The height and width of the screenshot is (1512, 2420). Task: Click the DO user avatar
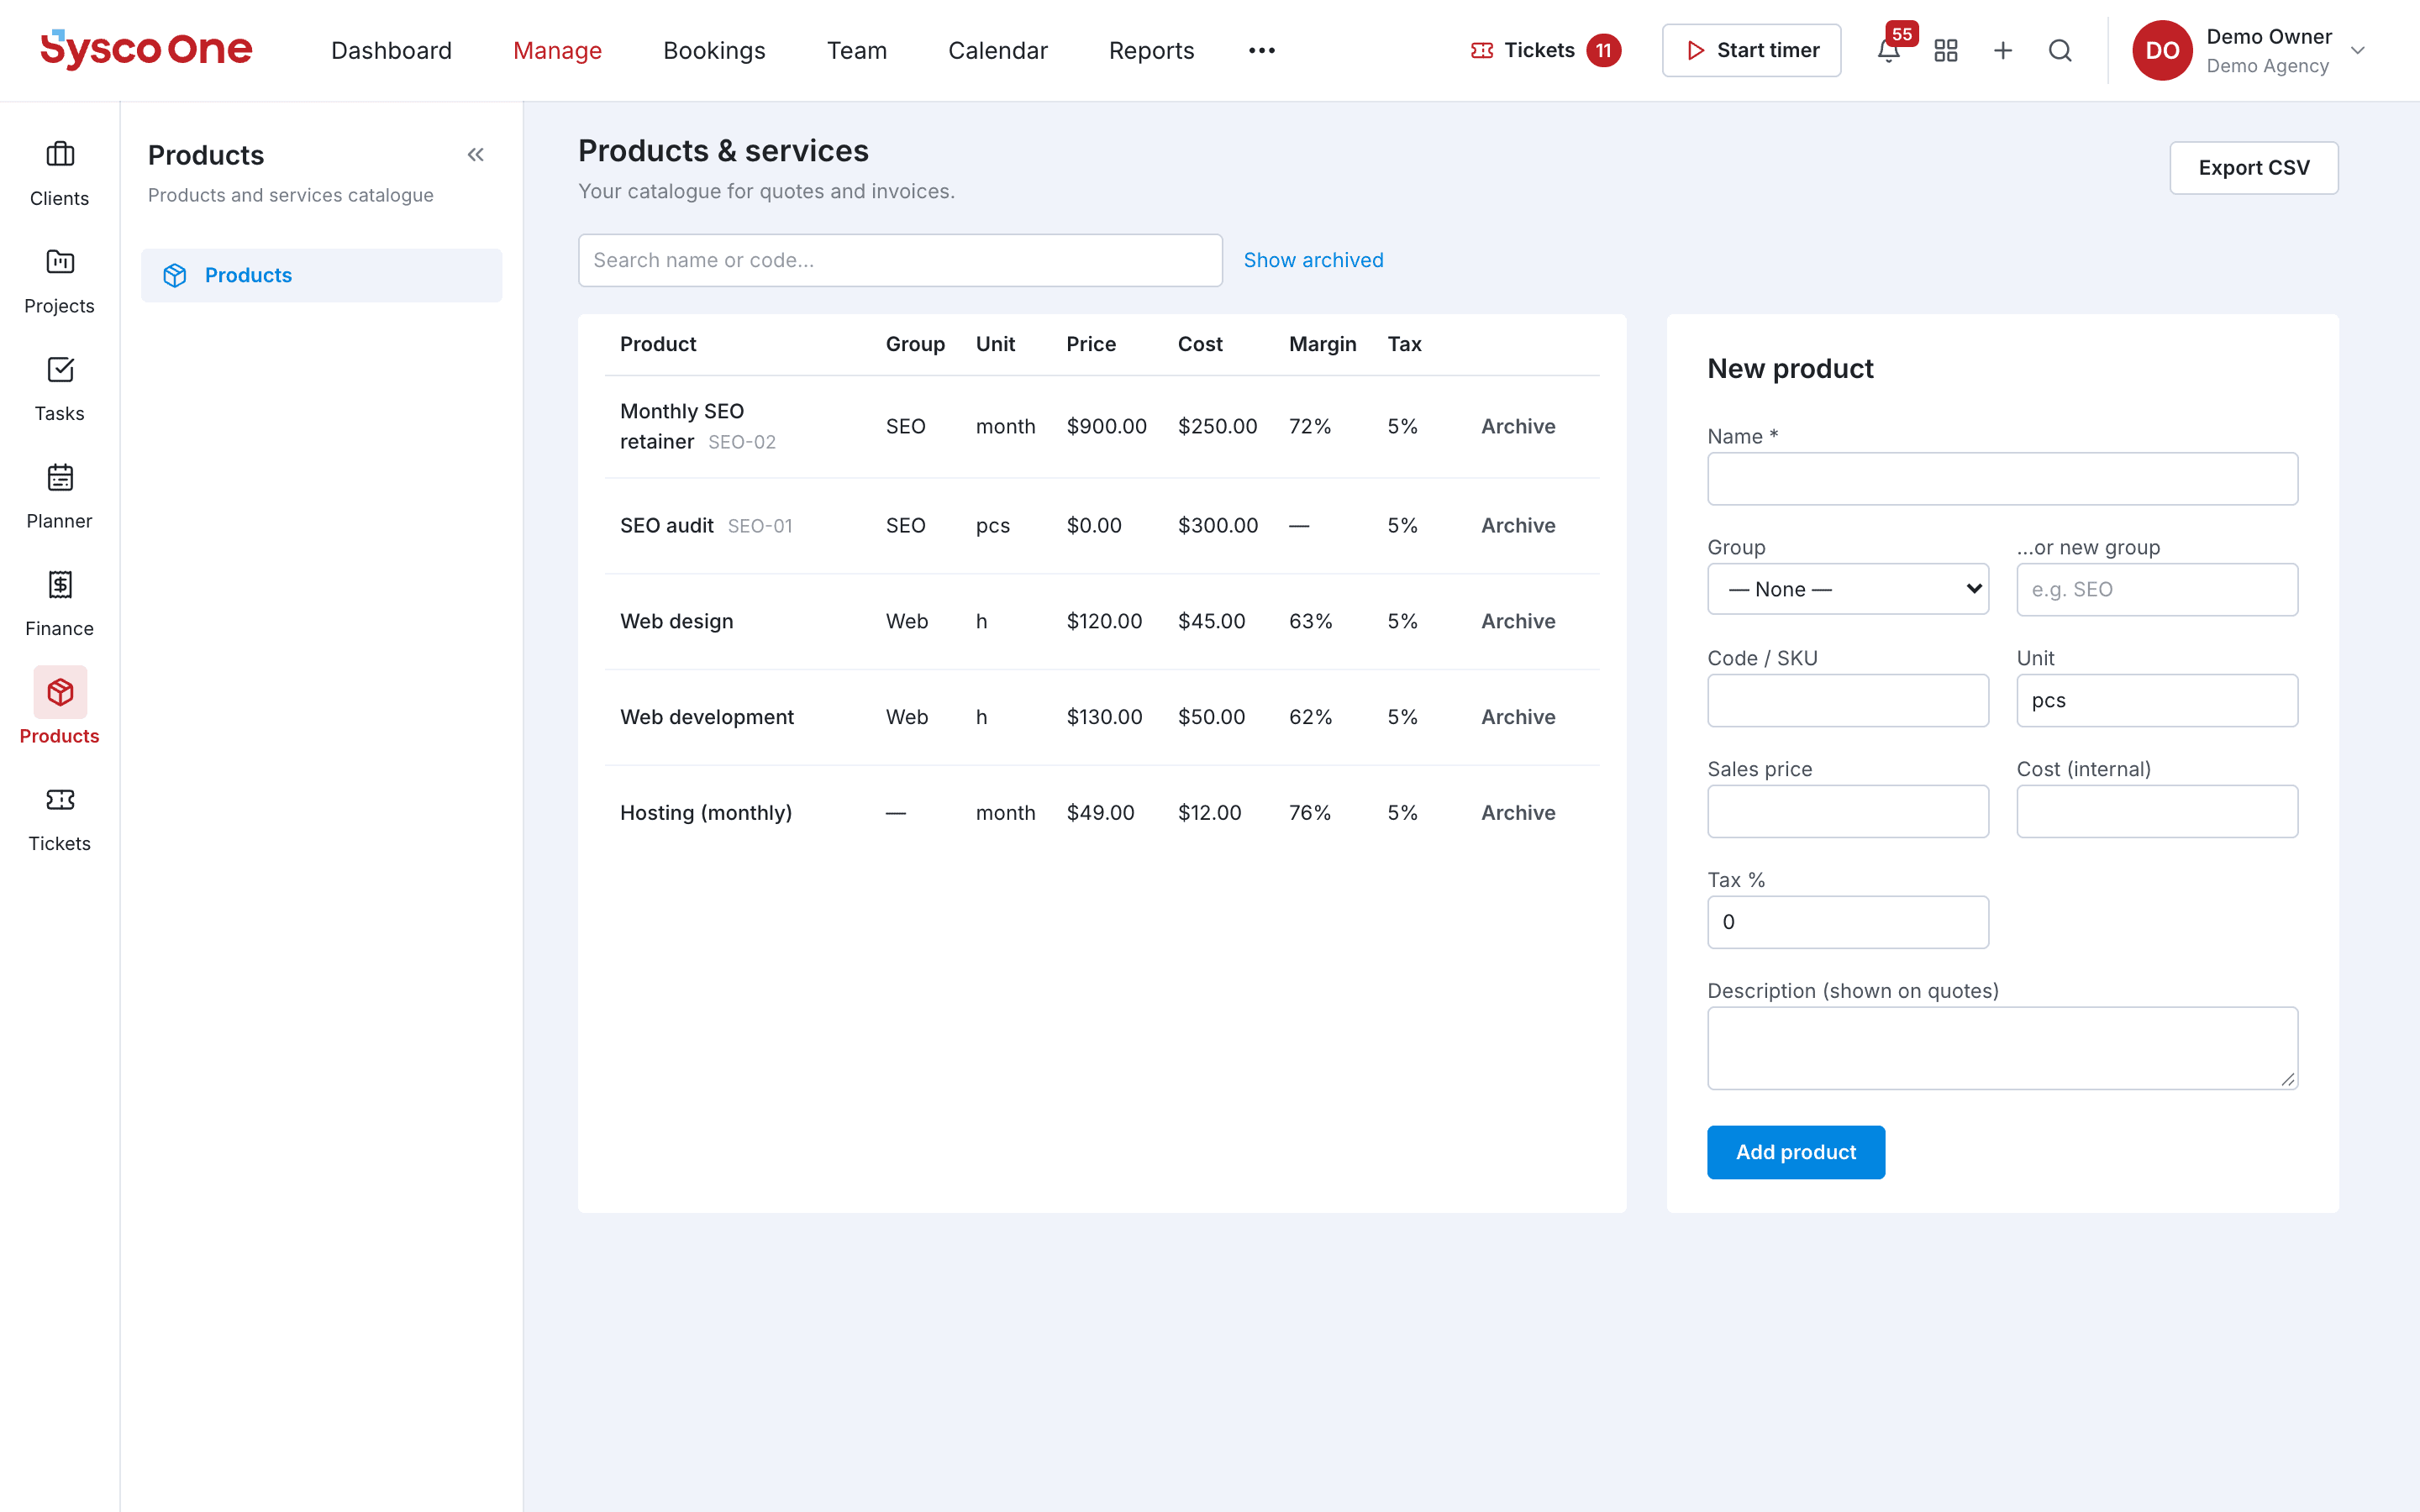[2162, 50]
